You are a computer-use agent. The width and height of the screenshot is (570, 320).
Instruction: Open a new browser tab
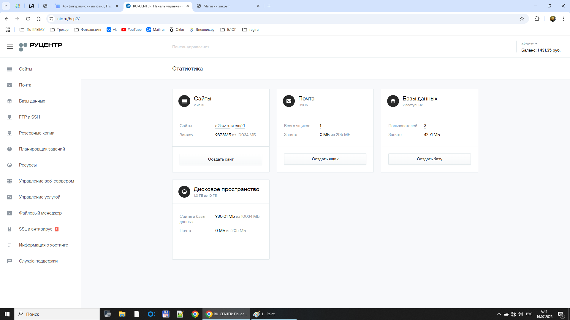(x=269, y=6)
